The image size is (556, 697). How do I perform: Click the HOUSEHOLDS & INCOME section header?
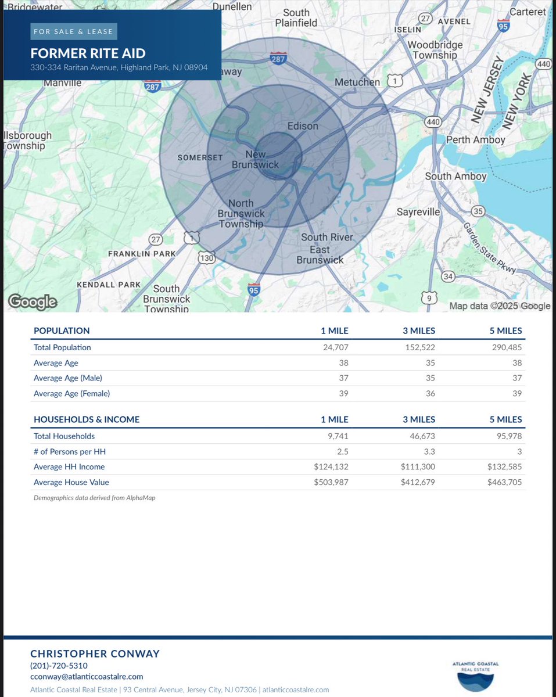(x=87, y=419)
